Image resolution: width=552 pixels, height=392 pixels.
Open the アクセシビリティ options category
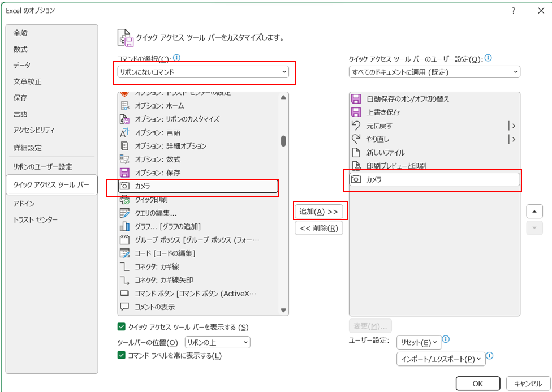[34, 130]
